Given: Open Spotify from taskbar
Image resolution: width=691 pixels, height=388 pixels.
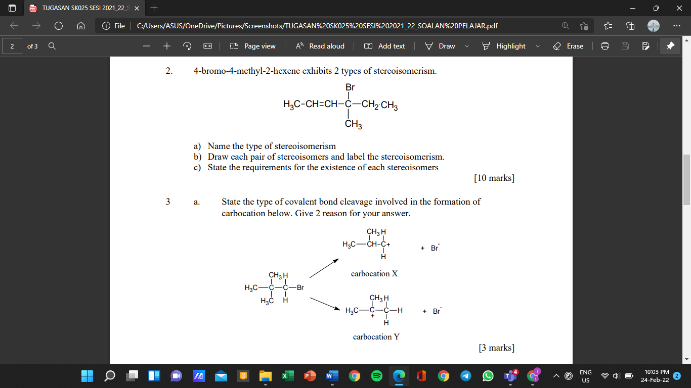Looking at the screenshot, I should pyautogui.click(x=376, y=376).
